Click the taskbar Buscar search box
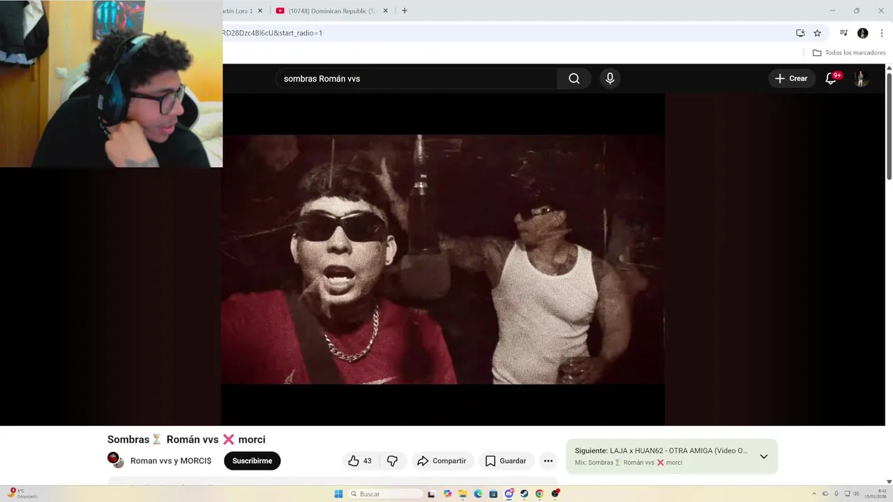Viewport: 893px width, 502px height. tap(386, 494)
